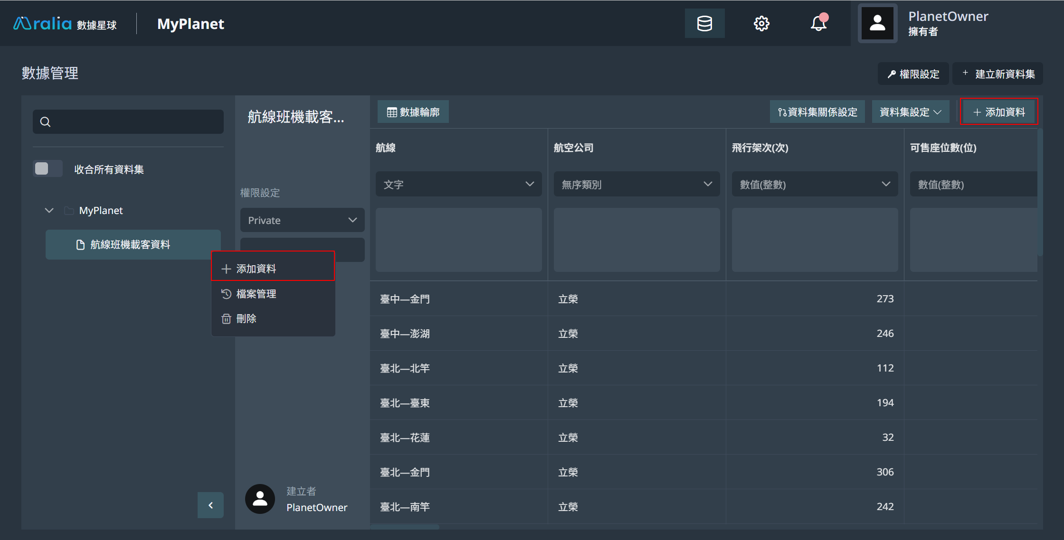Open the Private permission dropdown
1064x540 pixels.
click(302, 220)
